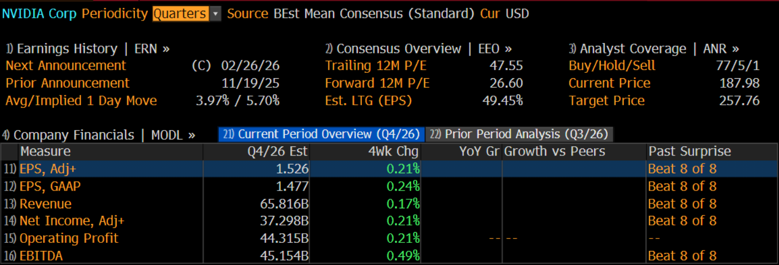
Task: Open Earnings History ERN link
Action: click(x=88, y=49)
